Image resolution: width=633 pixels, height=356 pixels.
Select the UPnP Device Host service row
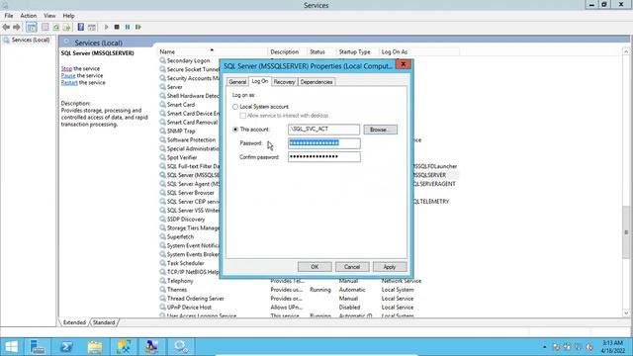pos(309,308)
